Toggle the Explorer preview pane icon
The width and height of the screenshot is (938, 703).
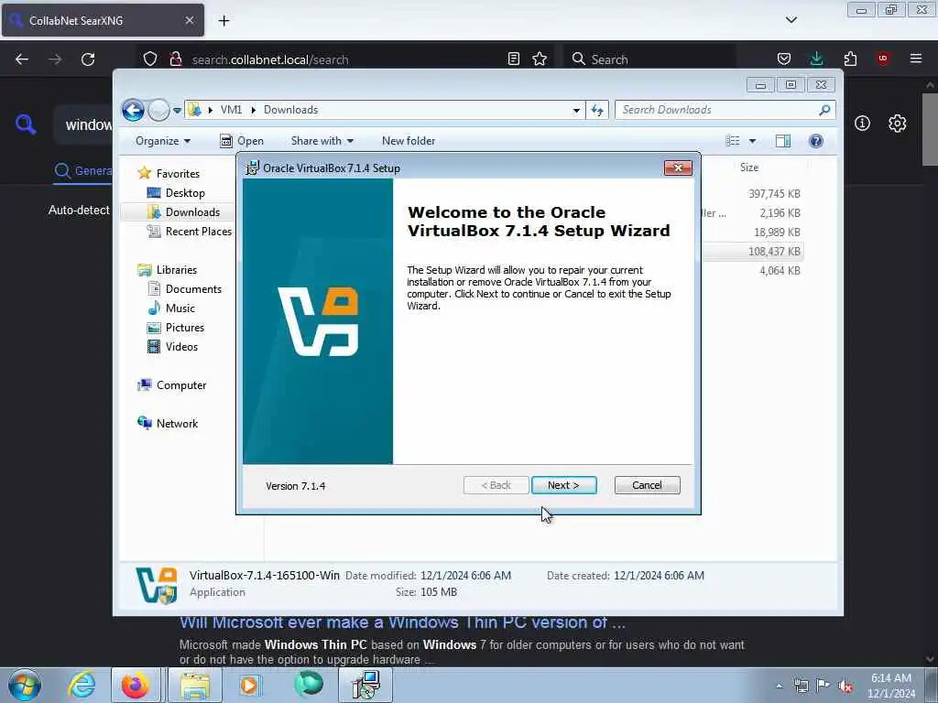tap(782, 141)
